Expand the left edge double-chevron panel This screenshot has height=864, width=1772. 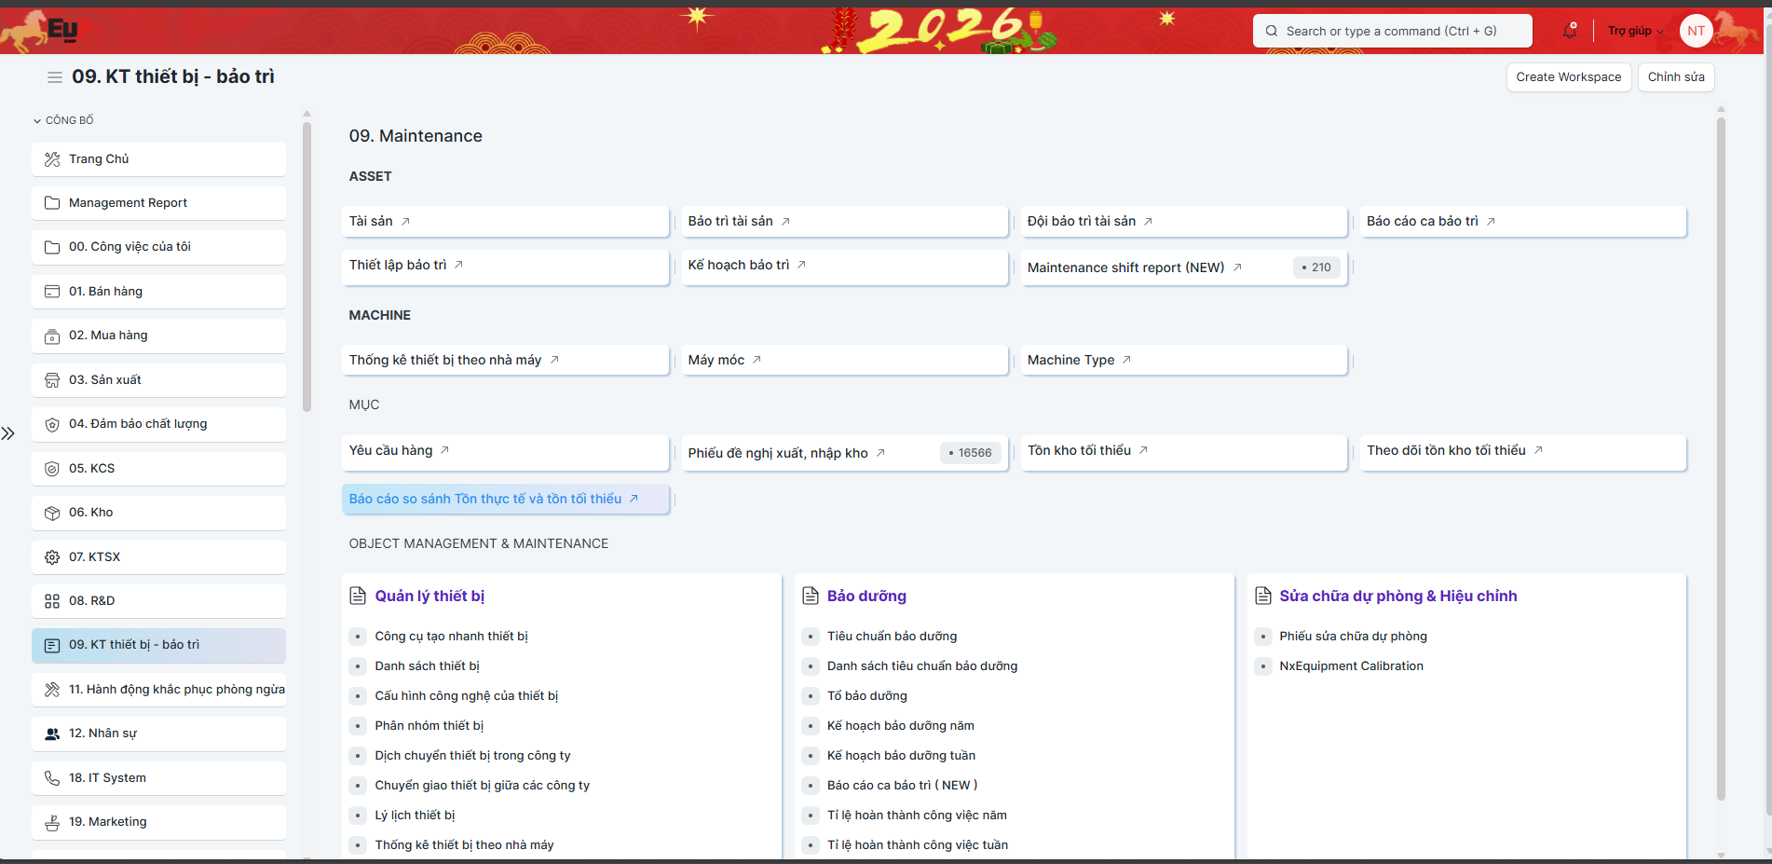[x=8, y=433]
